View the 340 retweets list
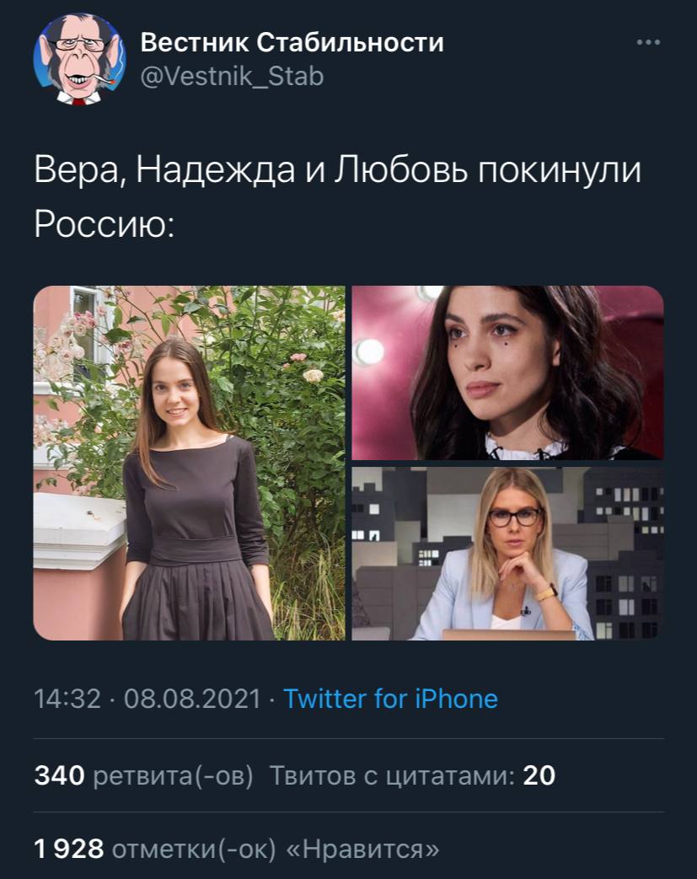Screen dimensions: 697x879 [143, 776]
